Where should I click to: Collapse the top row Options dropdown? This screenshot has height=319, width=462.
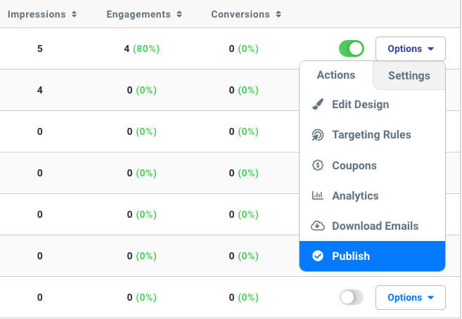pyautogui.click(x=411, y=48)
